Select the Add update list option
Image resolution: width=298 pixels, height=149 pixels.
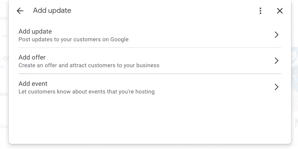35,31
